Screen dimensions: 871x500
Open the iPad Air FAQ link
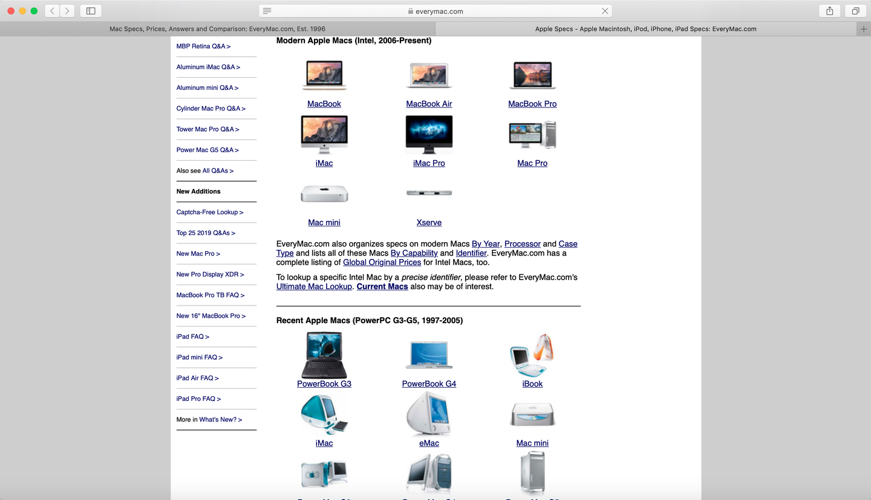(x=198, y=378)
